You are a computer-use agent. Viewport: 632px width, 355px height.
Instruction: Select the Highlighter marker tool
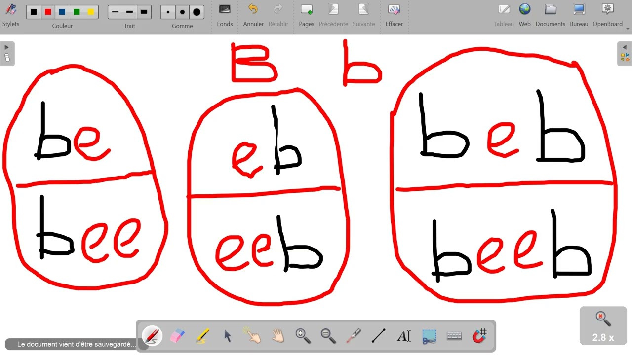coord(202,336)
